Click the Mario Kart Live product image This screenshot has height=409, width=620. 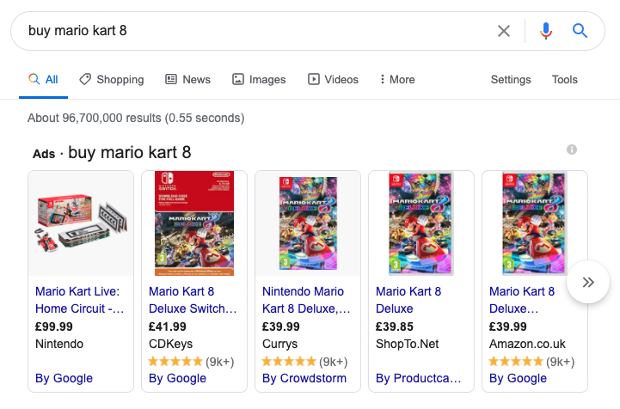pyautogui.click(x=81, y=223)
